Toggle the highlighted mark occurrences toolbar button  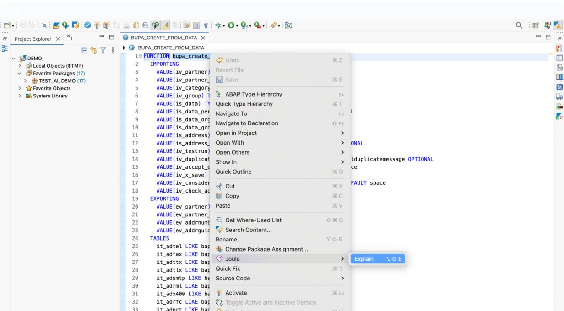click(x=165, y=26)
